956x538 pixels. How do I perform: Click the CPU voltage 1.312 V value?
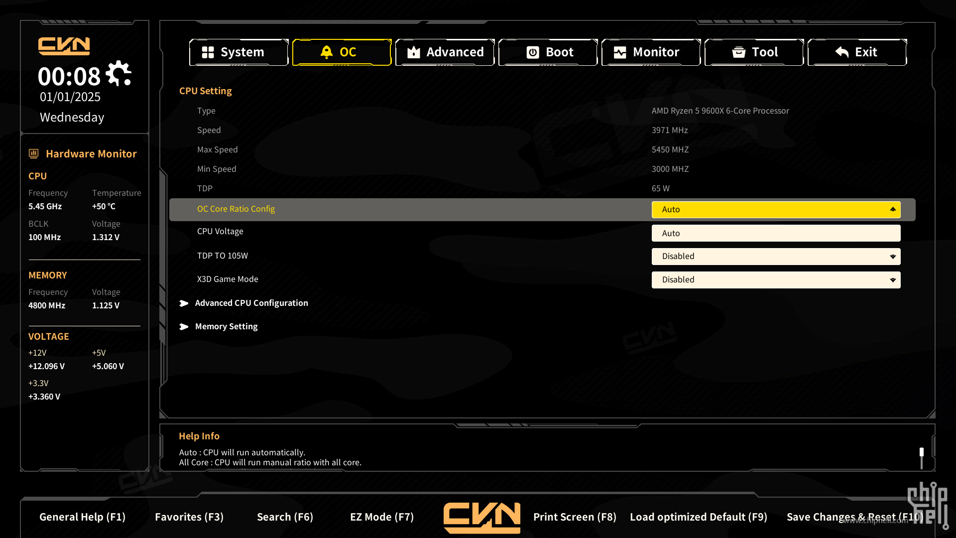click(106, 238)
